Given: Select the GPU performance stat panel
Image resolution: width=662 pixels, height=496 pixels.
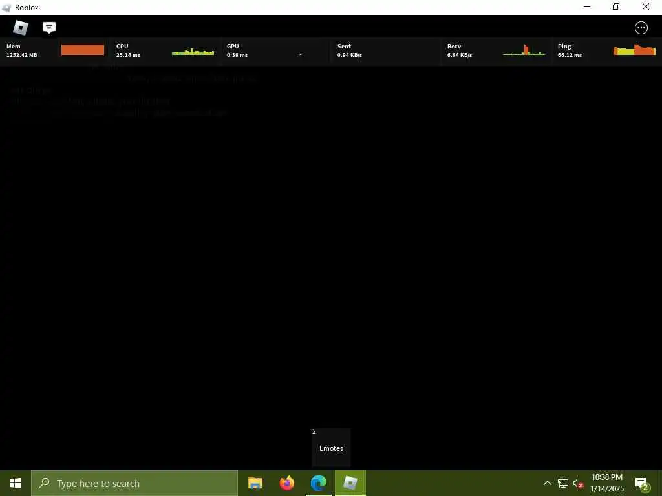Looking at the screenshot, I should [275, 50].
